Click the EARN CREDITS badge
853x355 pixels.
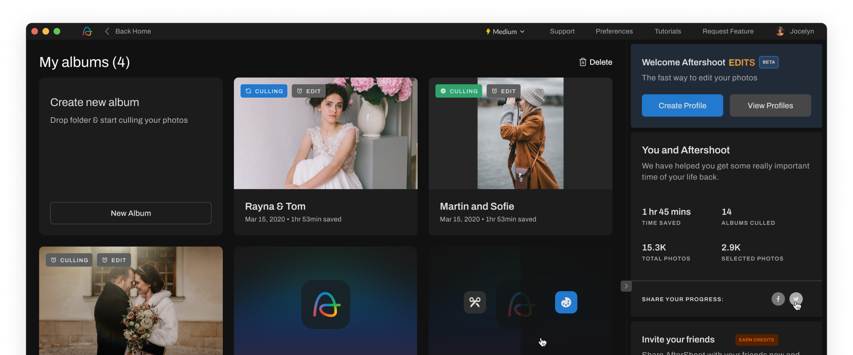coord(756,340)
